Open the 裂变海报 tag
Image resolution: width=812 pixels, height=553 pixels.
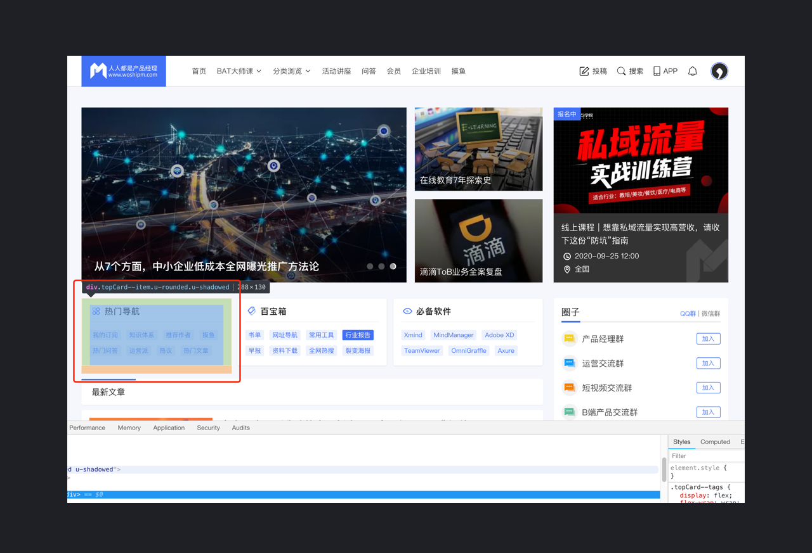358,350
